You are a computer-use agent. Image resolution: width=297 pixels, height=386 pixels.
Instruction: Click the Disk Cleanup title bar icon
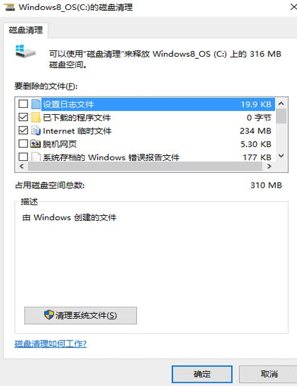click(9, 7)
